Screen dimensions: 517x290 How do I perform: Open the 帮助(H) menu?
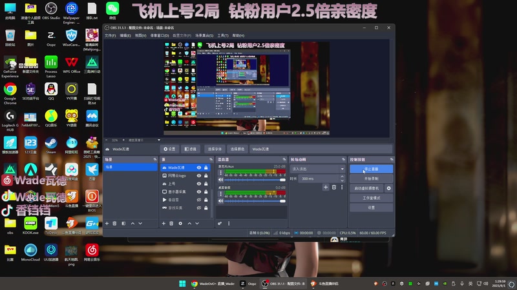click(x=238, y=35)
